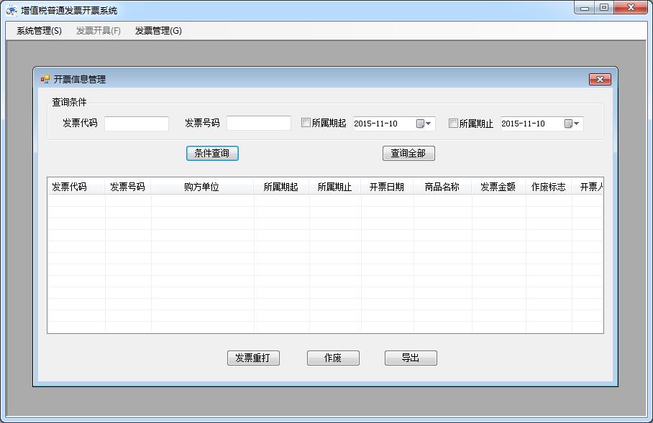
Task: Expand the 所属期起 date dropdown arrow
Action: pos(429,124)
